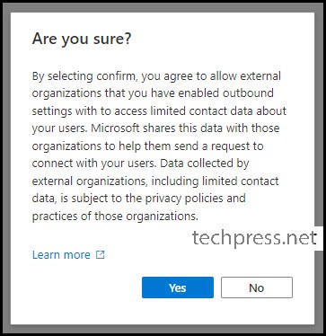Click the word "Microsoft" in the paragraph
Viewport: 326px width, 336px height.
pyautogui.click(x=115, y=128)
